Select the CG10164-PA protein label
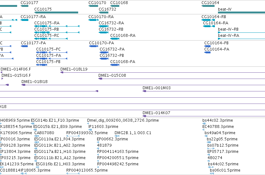 pyautogui.click(x=217, y=49)
